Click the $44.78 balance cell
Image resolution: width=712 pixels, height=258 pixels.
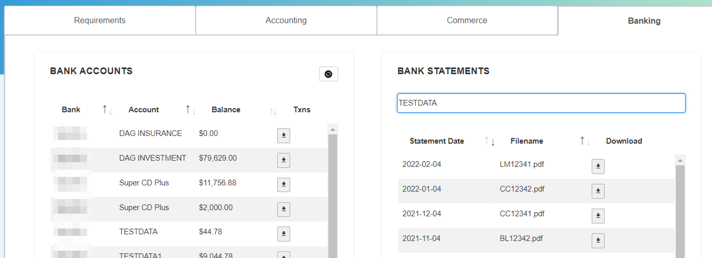[210, 231]
